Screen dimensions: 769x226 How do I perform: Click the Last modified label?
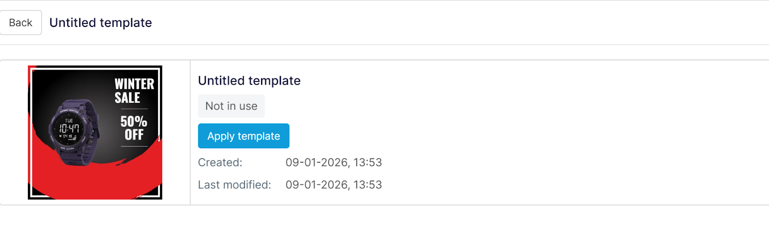pos(235,185)
